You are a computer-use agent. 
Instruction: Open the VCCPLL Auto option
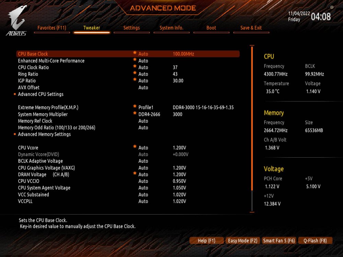tap(143, 201)
